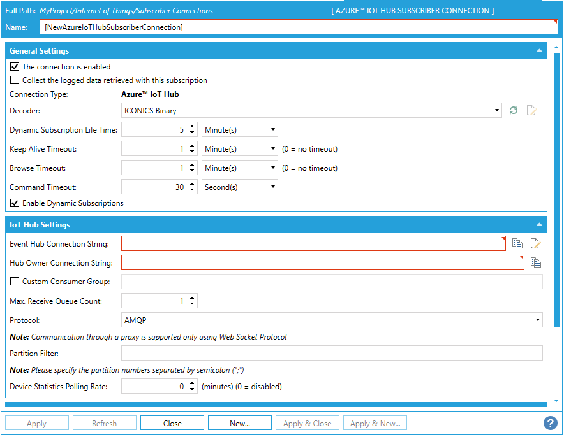Open help with the blue question mark icon

click(550, 423)
